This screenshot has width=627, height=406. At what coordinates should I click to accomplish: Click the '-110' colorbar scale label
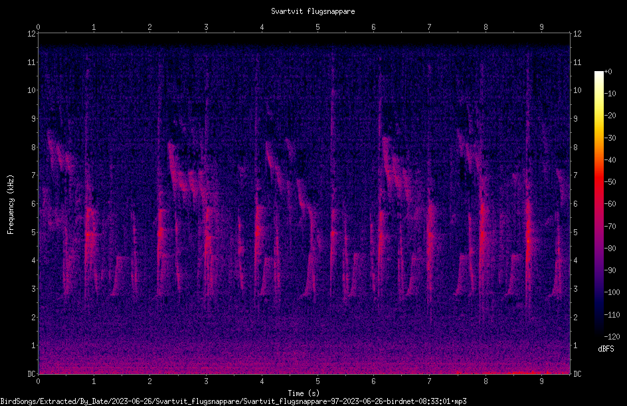pos(612,315)
